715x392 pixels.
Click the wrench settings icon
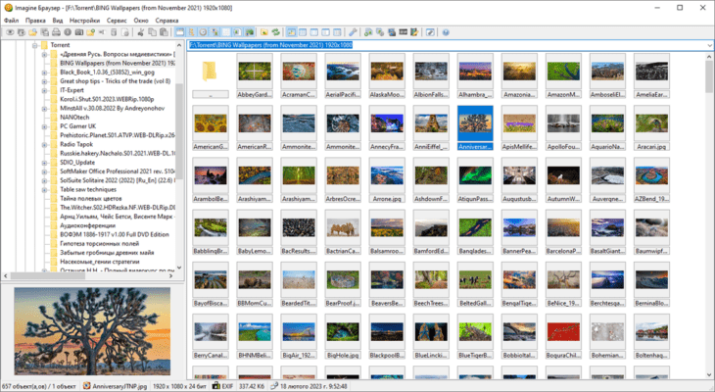[353, 32]
